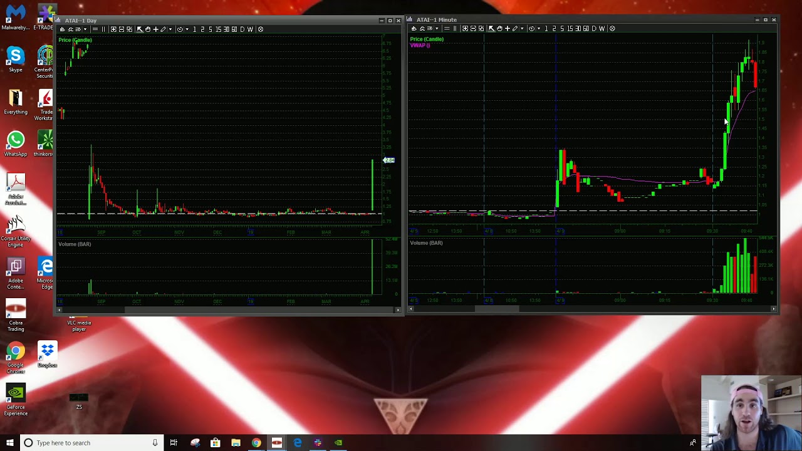The height and width of the screenshot is (451, 802).
Task: Set W weekly interval in ATAI 1 Day window
Action: coord(250,29)
